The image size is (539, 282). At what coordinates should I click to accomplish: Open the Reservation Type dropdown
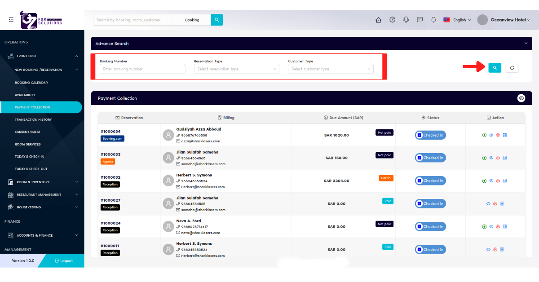tap(236, 69)
